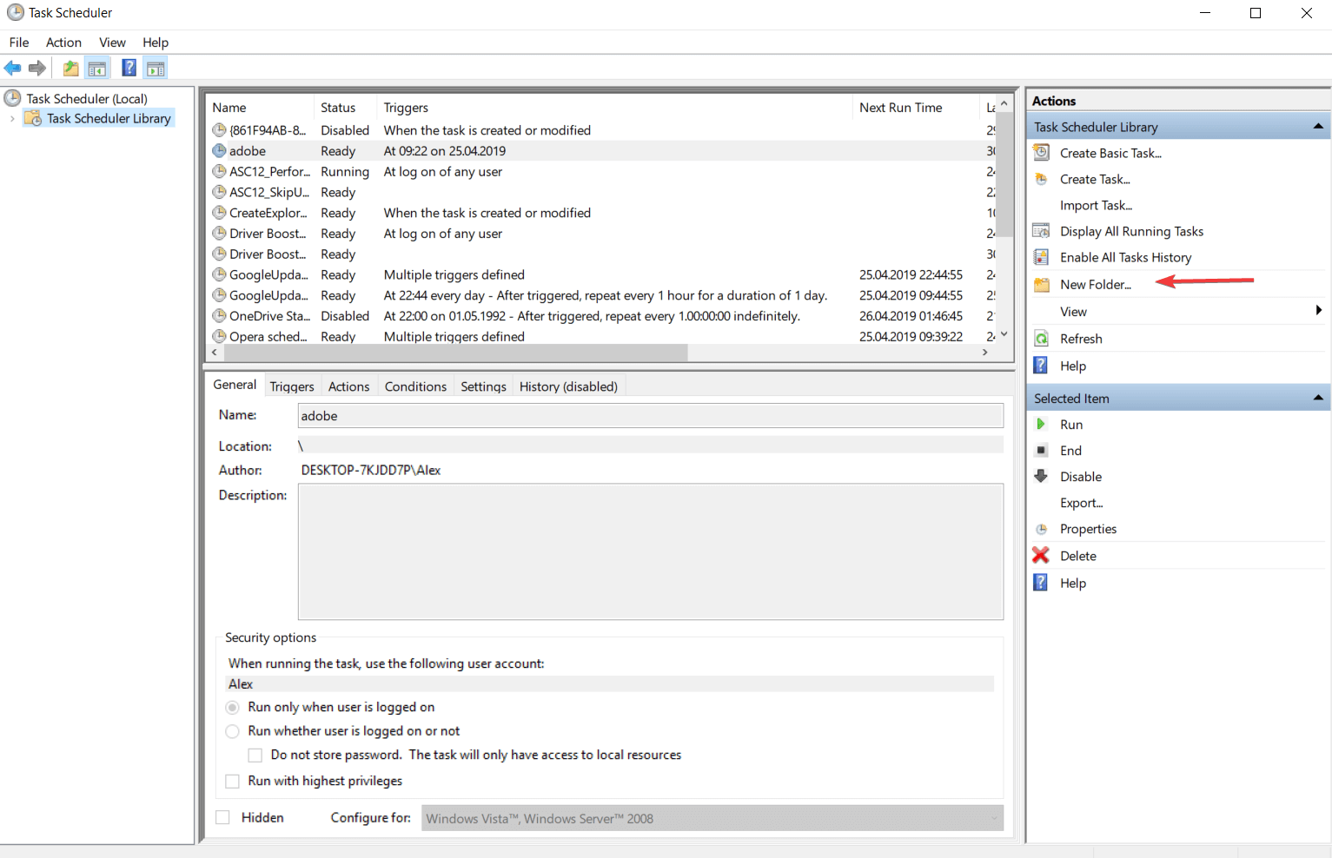Click Export... in Selected Item section
This screenshot has height=858, width=1332.
[1081, 503]
